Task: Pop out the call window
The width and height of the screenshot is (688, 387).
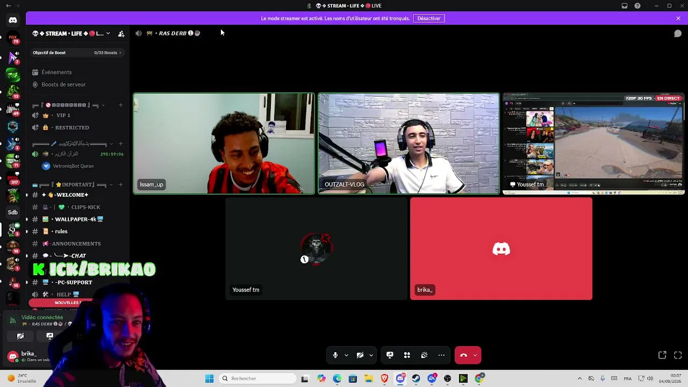Action: (x=662, y=355)
